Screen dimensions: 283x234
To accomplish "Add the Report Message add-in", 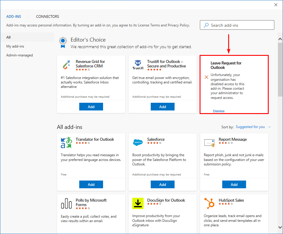I will [x=234, y=184].
